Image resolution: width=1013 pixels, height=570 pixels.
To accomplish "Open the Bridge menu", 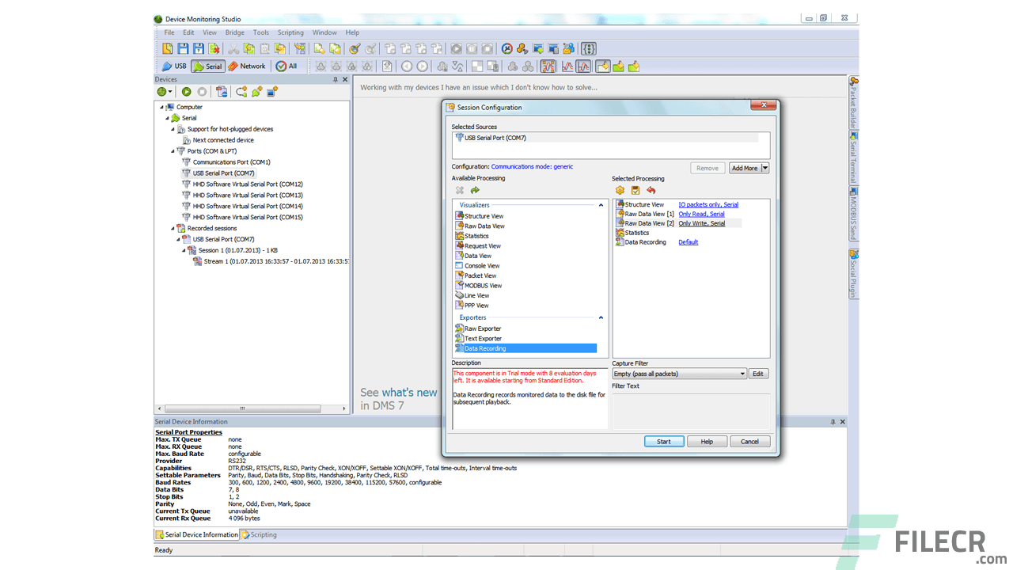I will 235,32.
